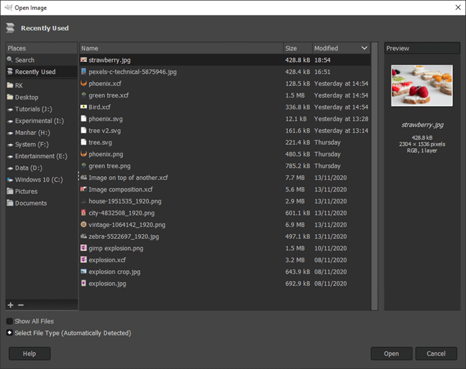
Task: Select Recently Used in Places
Action: tap(41, 71)
